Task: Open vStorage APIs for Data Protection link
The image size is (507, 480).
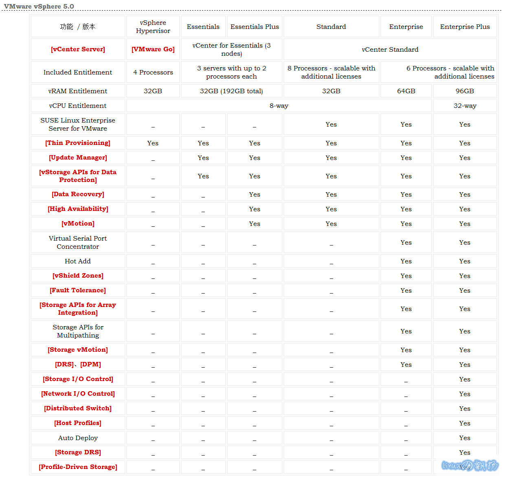Action: tap(78, 176)
